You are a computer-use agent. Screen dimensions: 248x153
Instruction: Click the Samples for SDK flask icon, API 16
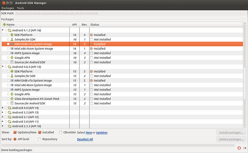[12, 40]
